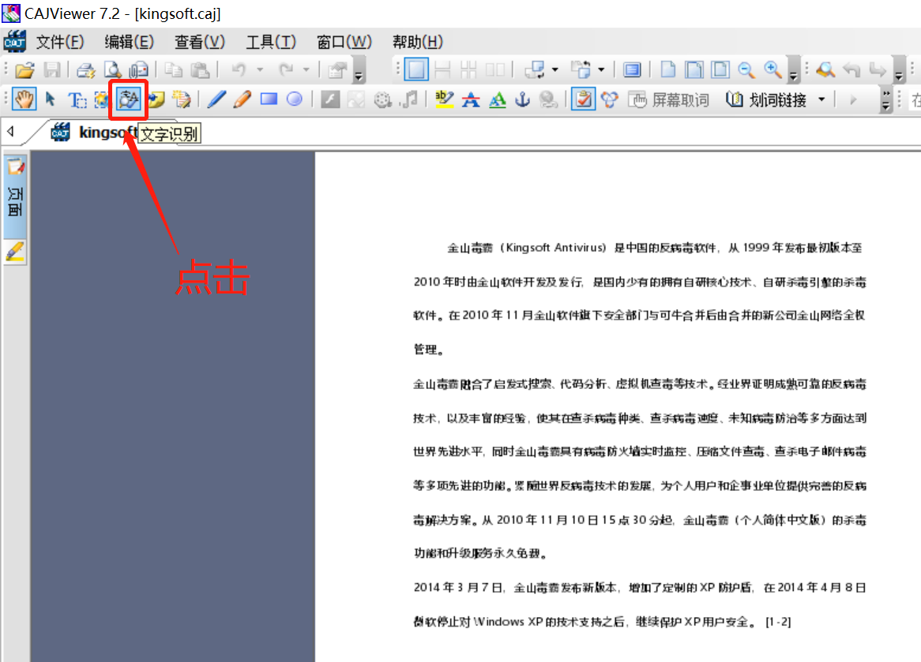The height and width of the screenshot is (662, 921).
Task: Open the 窗口(W) menu
Action: coord(344,43)
